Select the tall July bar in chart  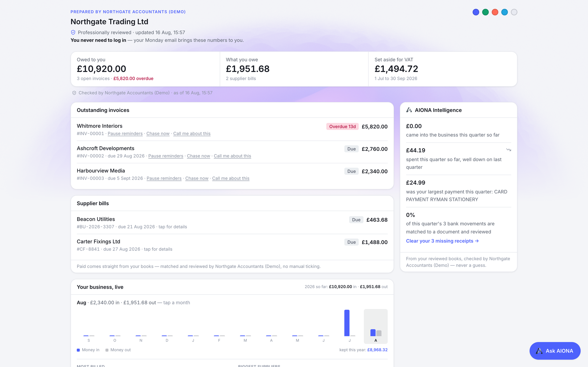pos(347,323)
